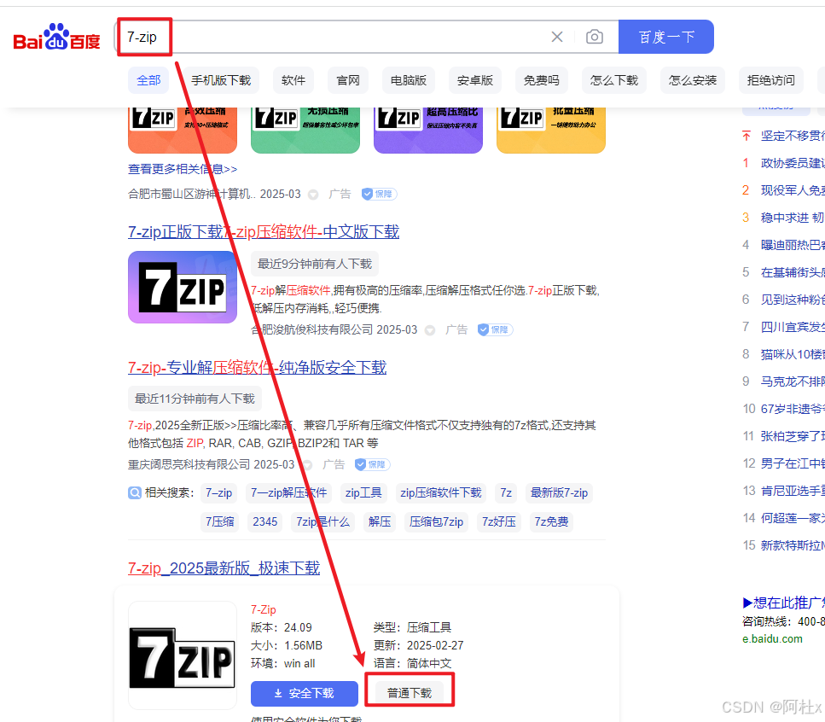Select the 全部 filter tab

pos(148,80)
